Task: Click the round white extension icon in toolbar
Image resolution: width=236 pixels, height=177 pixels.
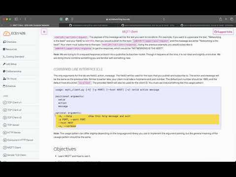Action: [67, 19]
